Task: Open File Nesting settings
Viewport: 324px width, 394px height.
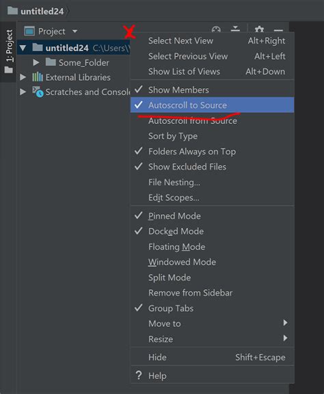Action: point(212,182)
